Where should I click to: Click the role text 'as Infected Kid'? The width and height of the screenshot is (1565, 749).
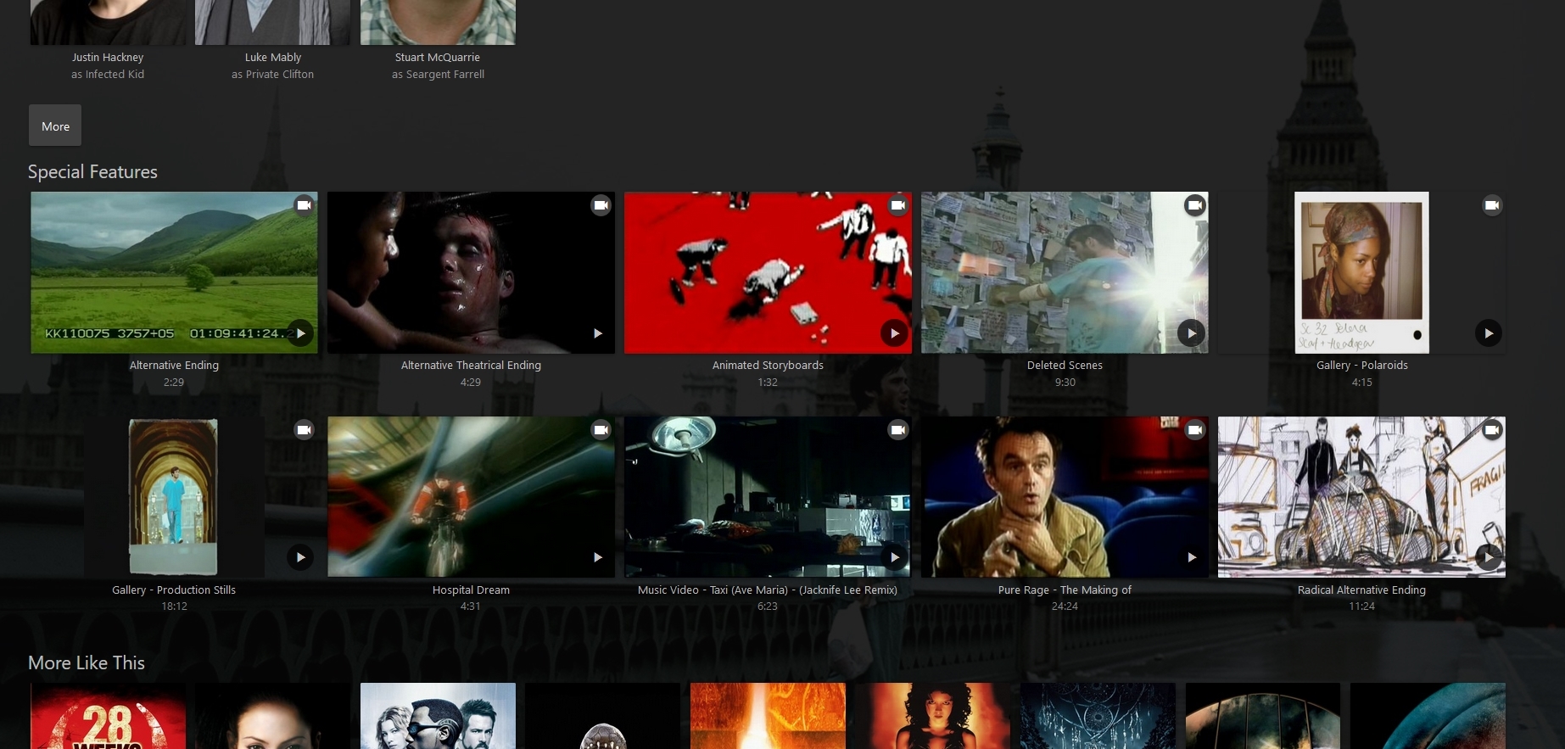(108, 75)
